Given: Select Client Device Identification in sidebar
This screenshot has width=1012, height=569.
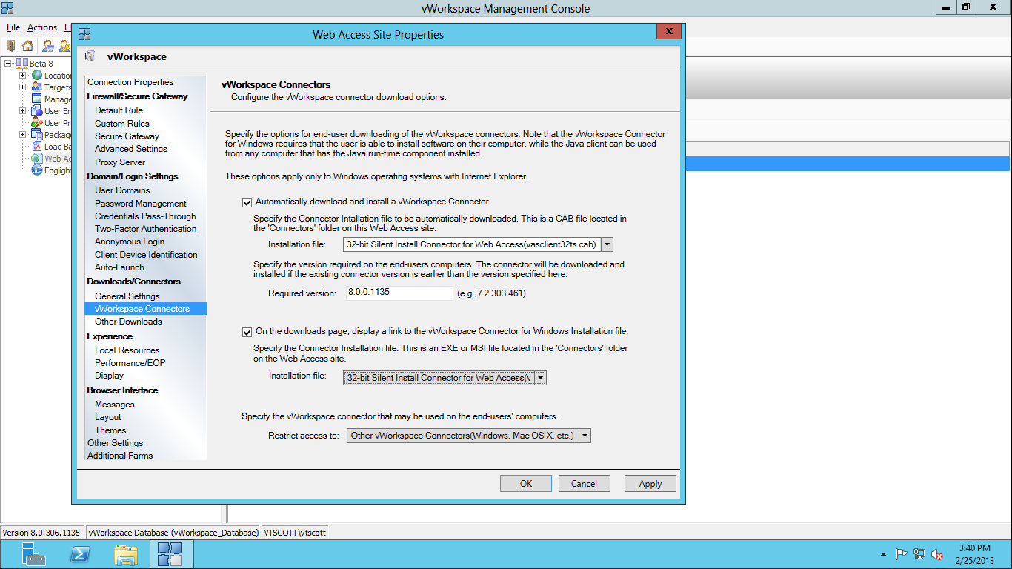Looking at the screenshot, I should (146, 255).
